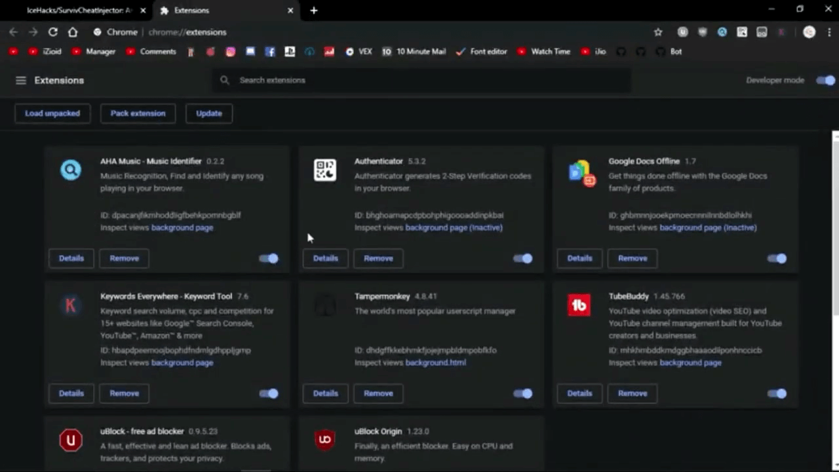The width and height of the screenshot is (839, 472).
Task: Open the iZioid bookmark
Action: (45, 51)
